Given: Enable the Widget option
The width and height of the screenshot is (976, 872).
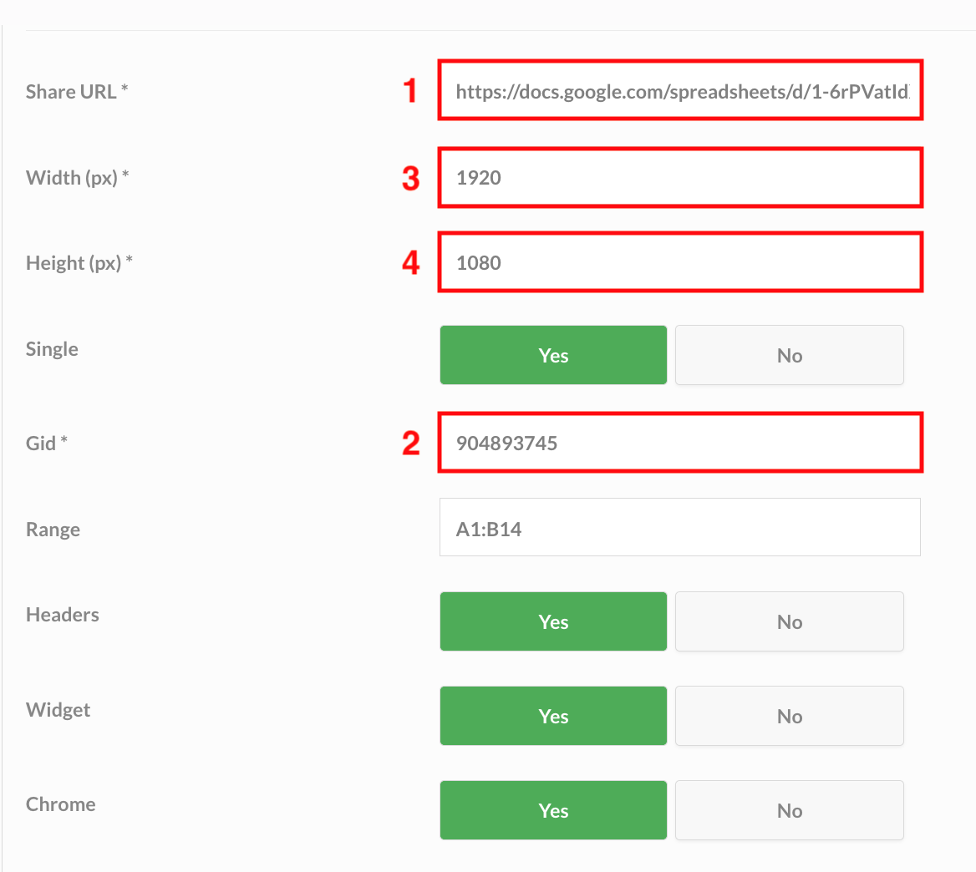Looking at the screenshot, I should (552, 716).
